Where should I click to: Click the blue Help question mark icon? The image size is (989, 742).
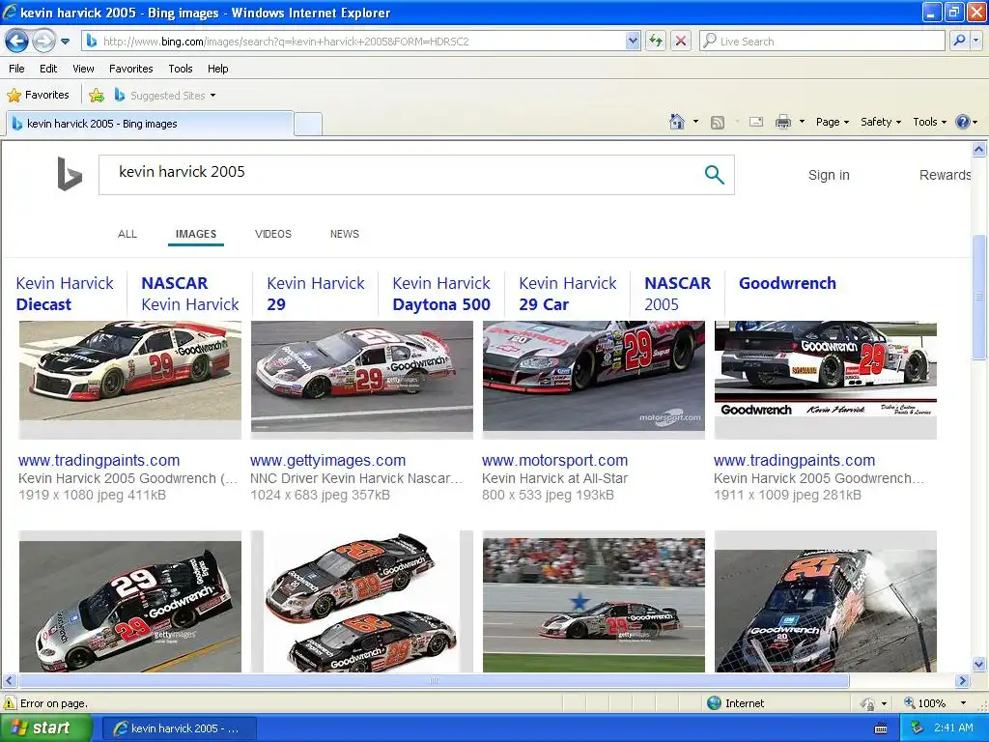(x=963, y=122)
